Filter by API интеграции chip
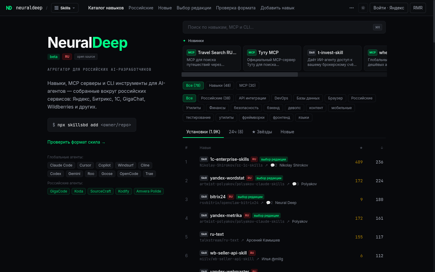This screenshot has width=435, height=272. click(x=253, y=98)
